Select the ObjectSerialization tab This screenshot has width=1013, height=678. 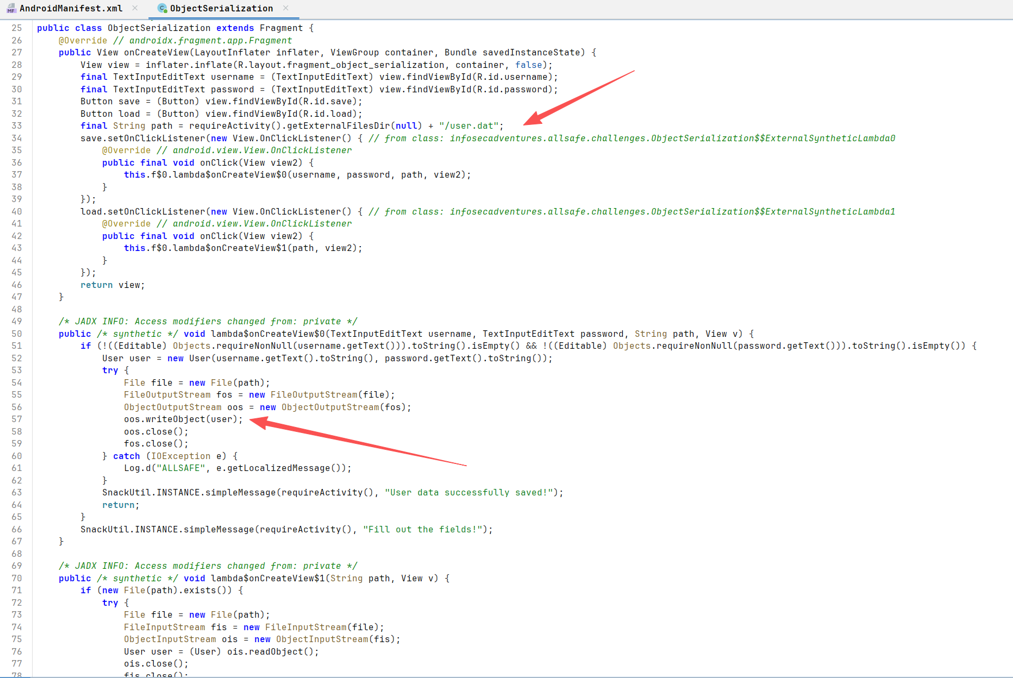[x=221, y=8]
